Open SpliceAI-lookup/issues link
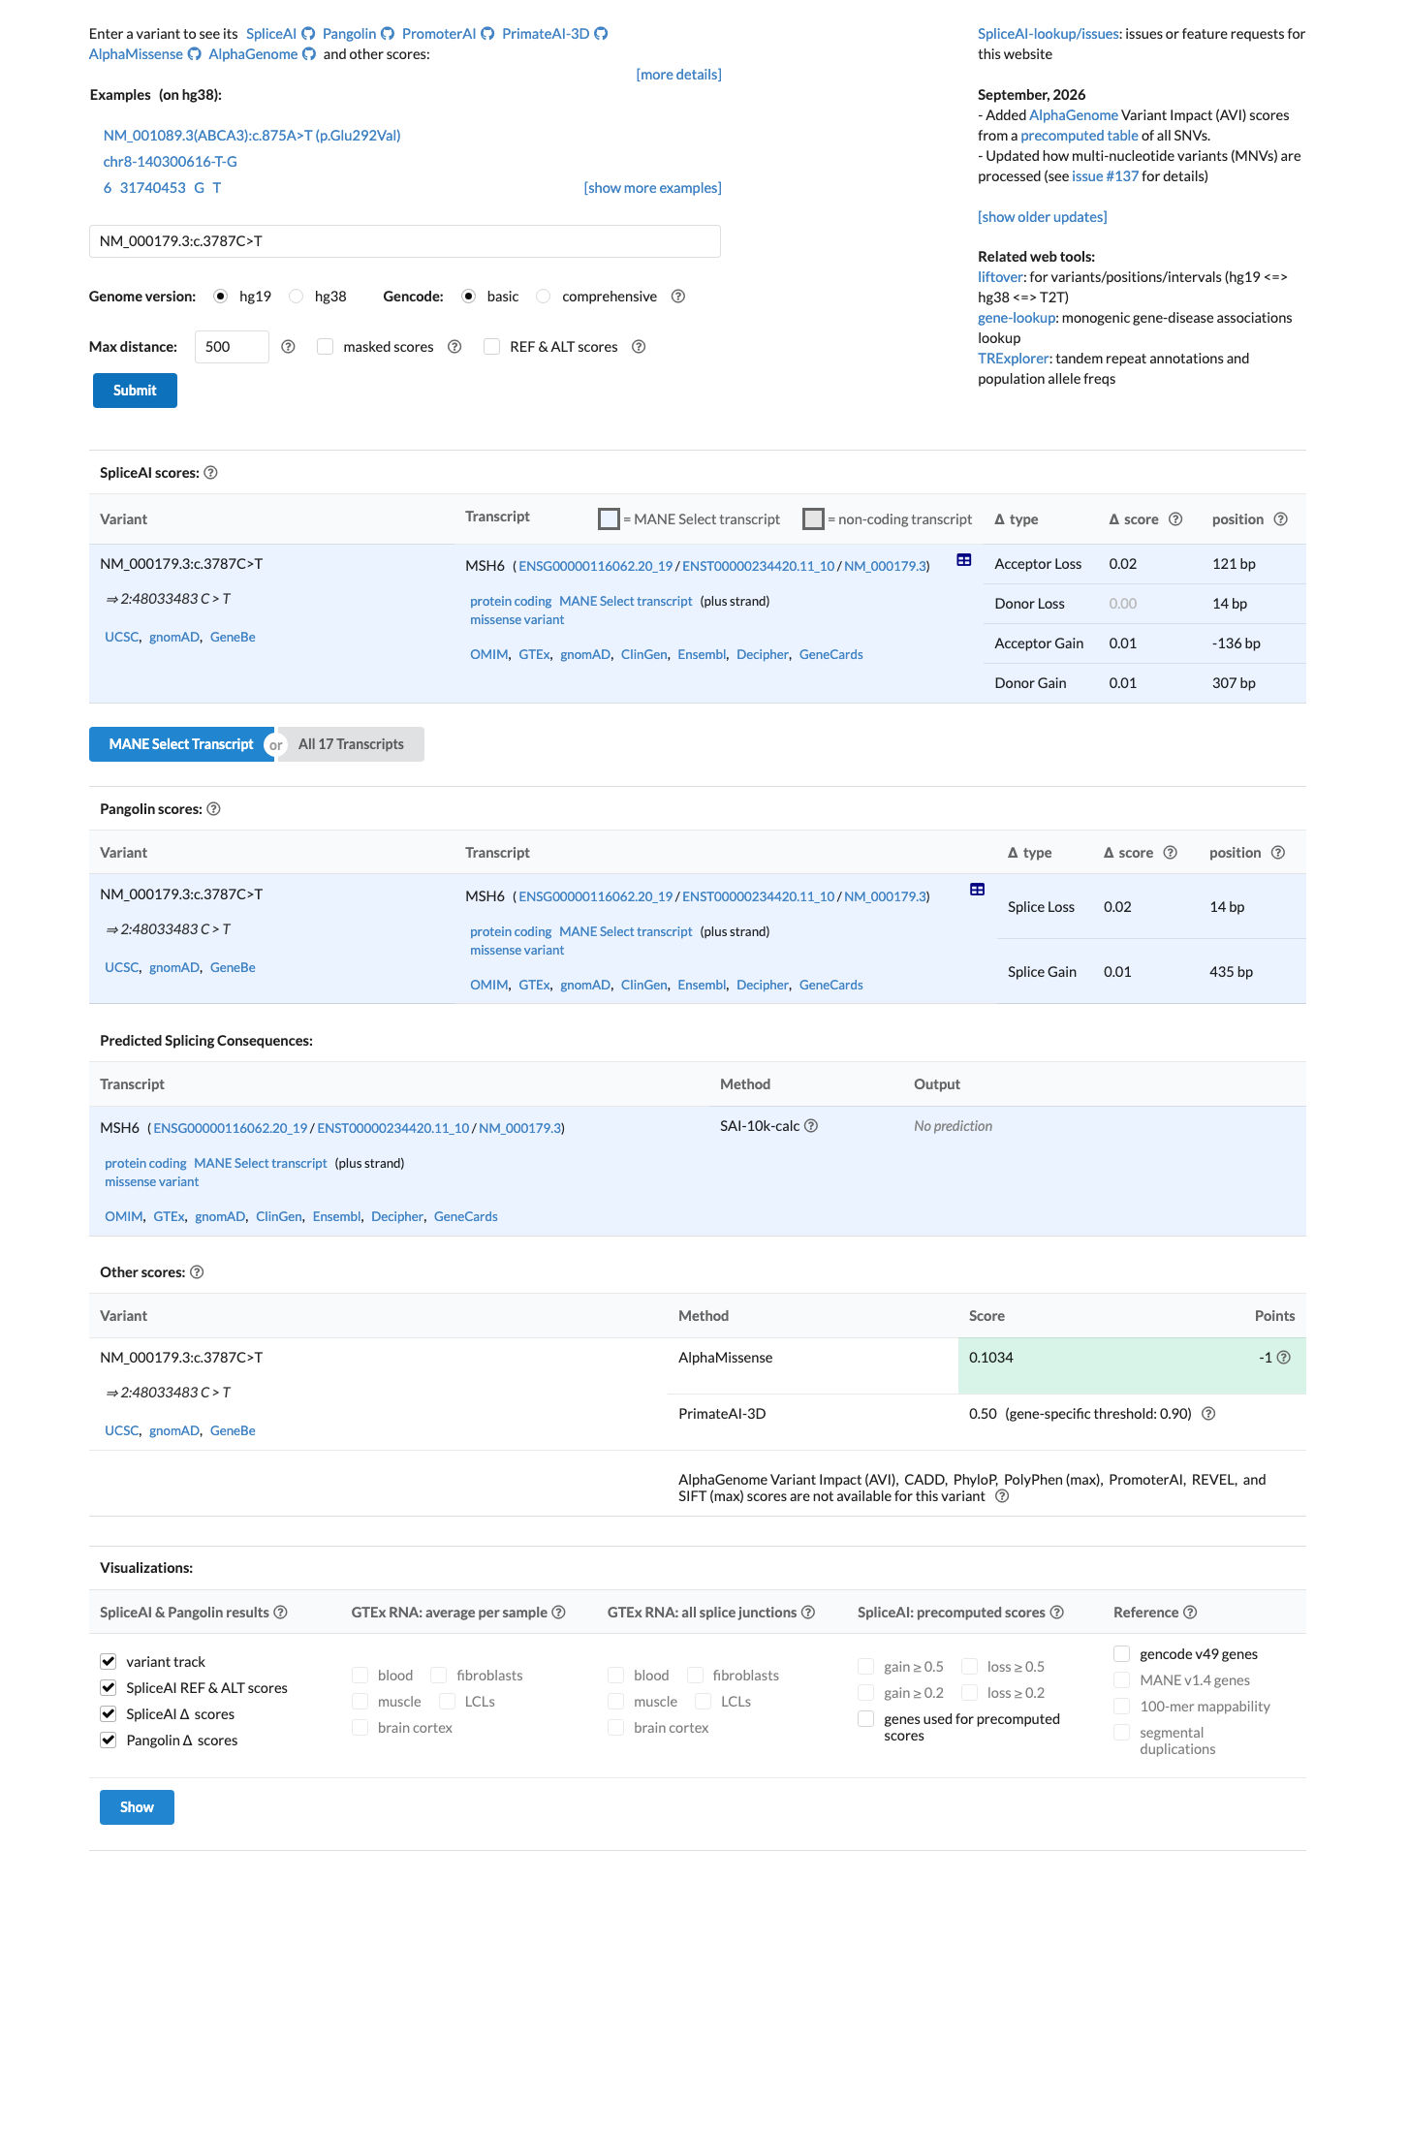Image resolution: width=1409 pixels, height=2132 pixels. coord(1049,34)
